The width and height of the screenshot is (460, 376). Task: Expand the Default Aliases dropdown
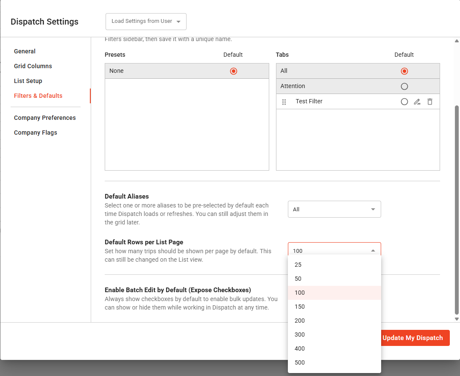click(x=334, y=209)
